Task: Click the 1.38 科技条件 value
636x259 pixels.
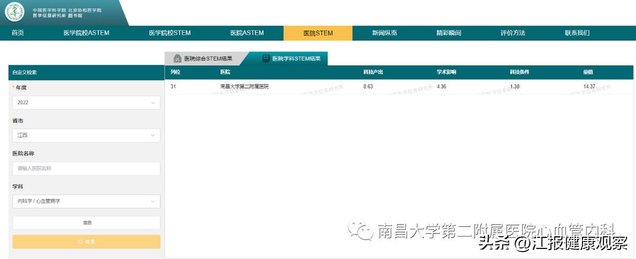Action: click(515, 86)
